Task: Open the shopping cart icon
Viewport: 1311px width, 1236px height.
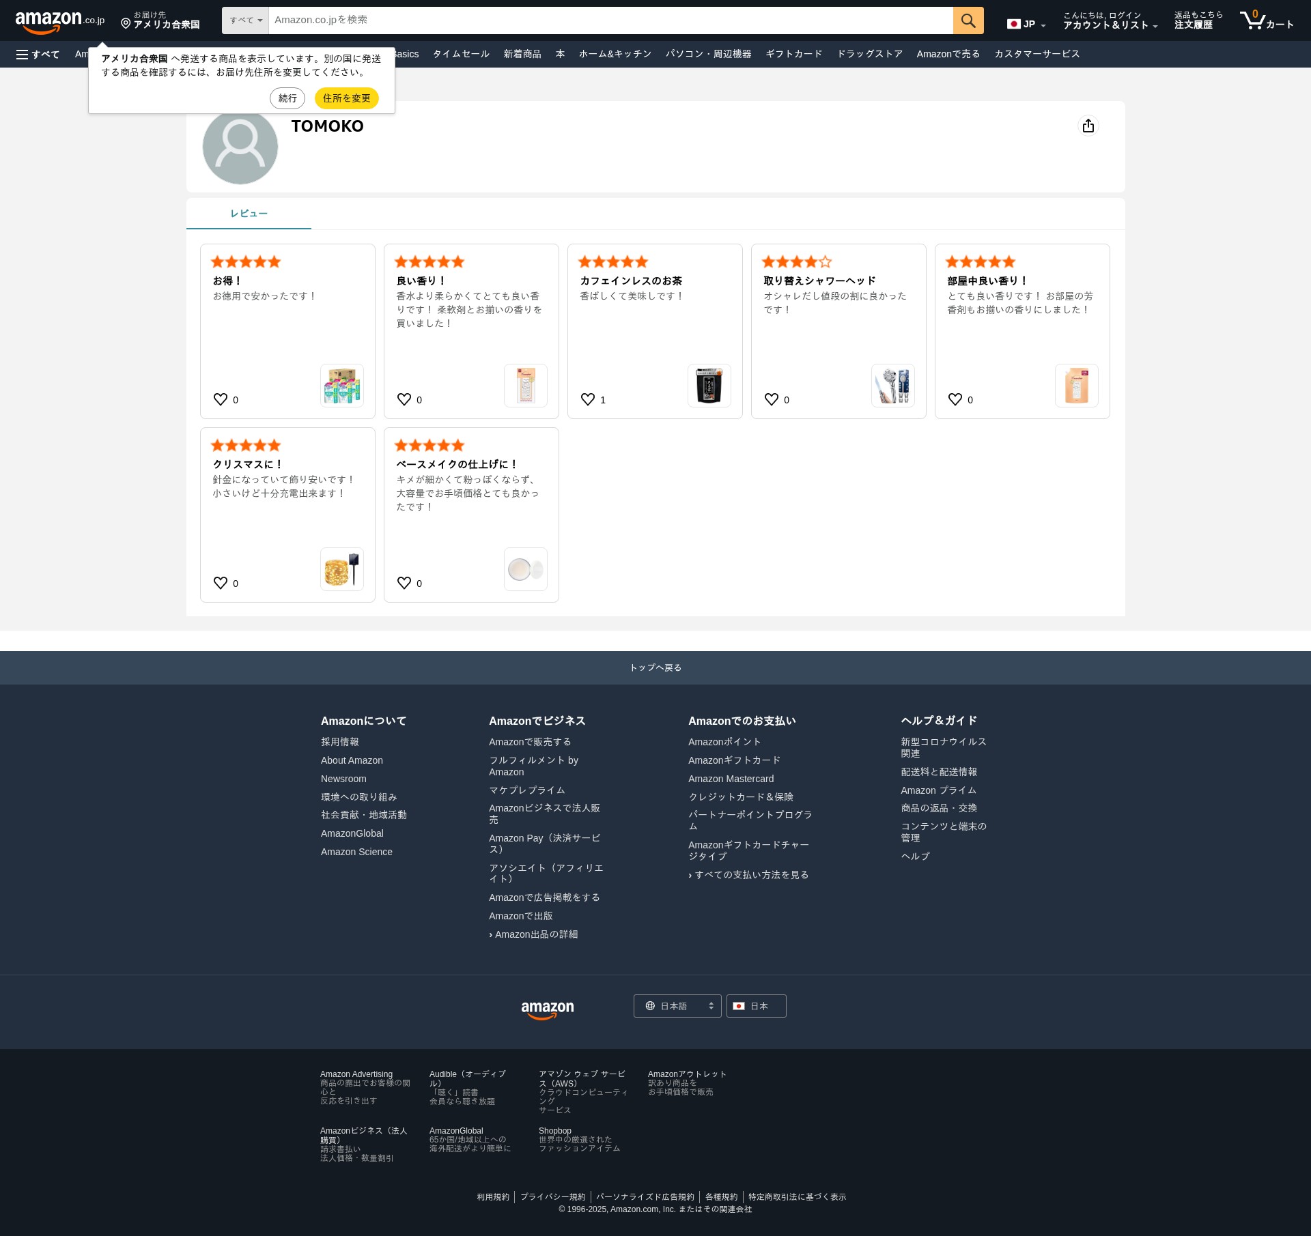Action: click(x=1267, y=20)
